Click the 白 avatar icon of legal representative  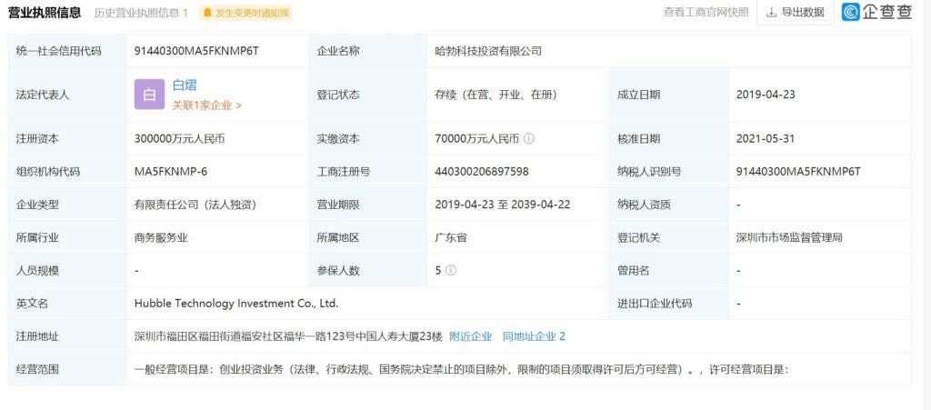pos(149,95)
